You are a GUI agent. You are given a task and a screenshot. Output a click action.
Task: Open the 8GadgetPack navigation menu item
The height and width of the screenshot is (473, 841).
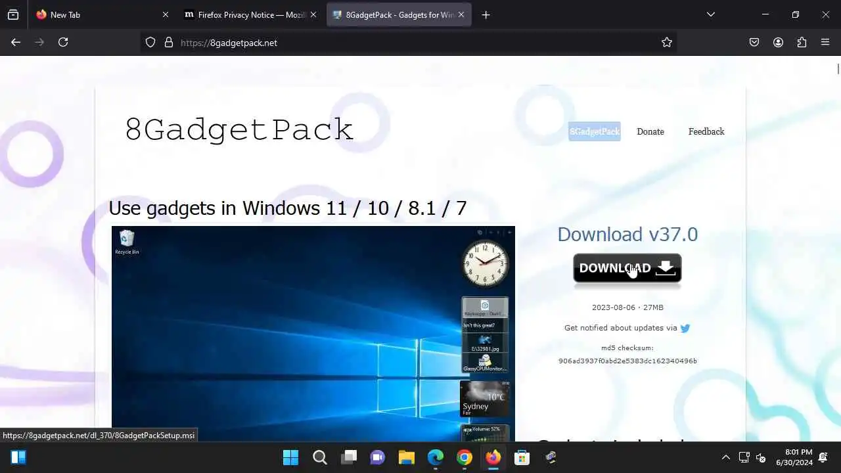coord(595,131)
